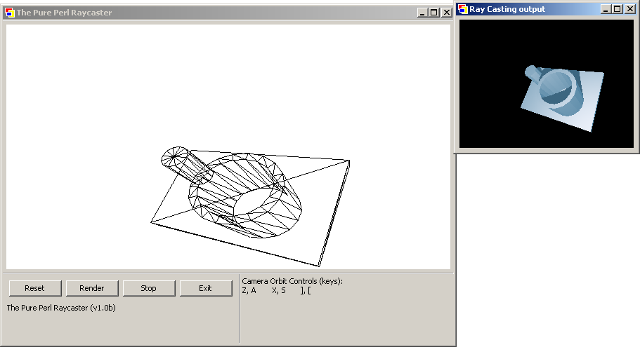Minimize the Ray Casting output window

click(606, 9)
